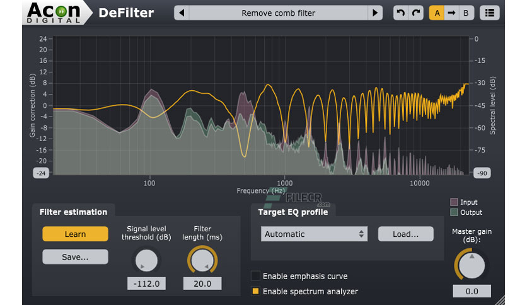The image size is (527, 305).
Task: Copy settings A to B arrow
Action: pyautogui.click(x=451, y=13)
